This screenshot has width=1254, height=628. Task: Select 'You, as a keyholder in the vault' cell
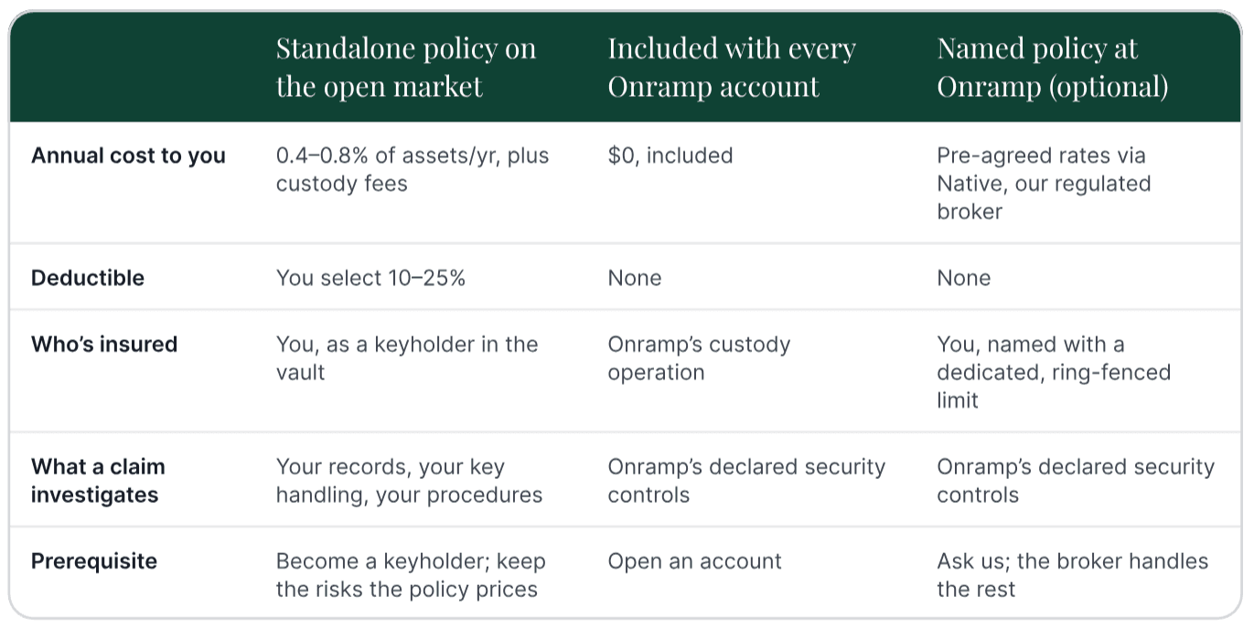407,358
